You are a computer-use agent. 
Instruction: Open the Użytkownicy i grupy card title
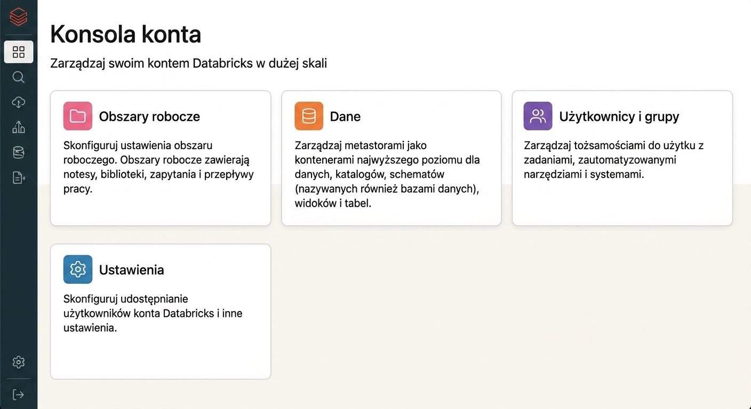pyautogui.click(x=619, y=117)
